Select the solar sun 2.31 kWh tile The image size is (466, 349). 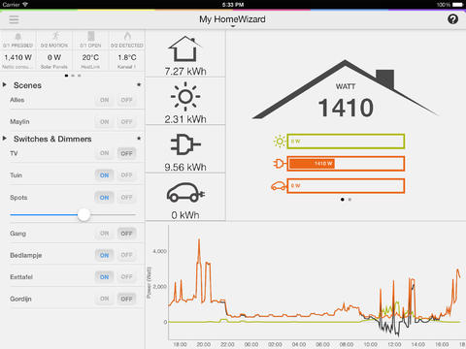185,101
